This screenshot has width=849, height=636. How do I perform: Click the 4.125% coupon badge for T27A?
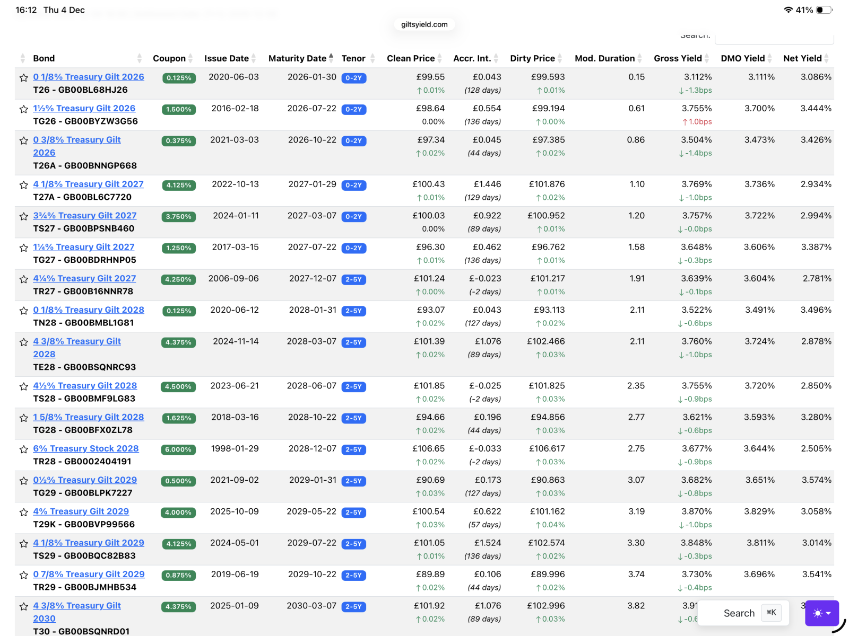point(178,185)
